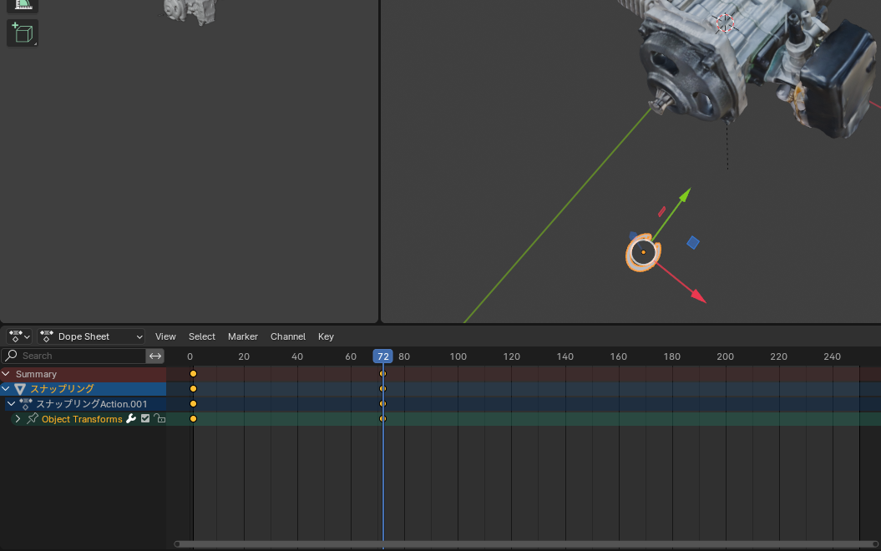Click the frame 72 playhead marker
Image resolution: width=881 pixels, height=551 pixels.
coord(382,356)
